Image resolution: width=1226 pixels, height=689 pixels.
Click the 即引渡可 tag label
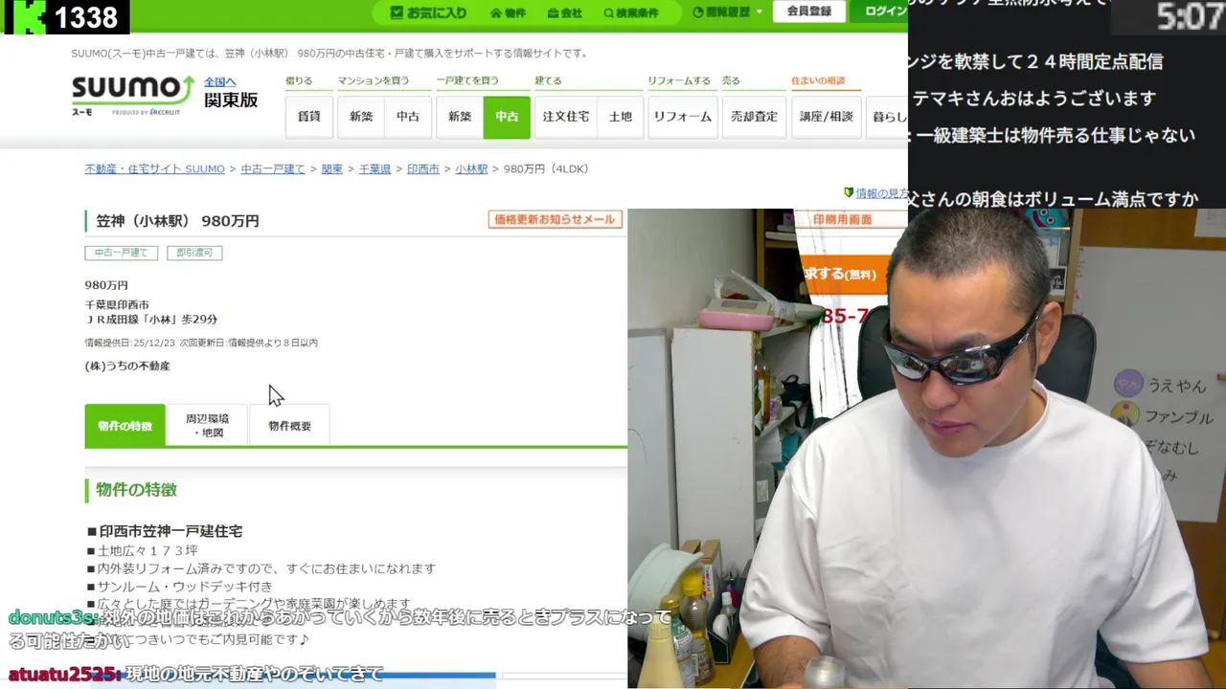point(194,253)
